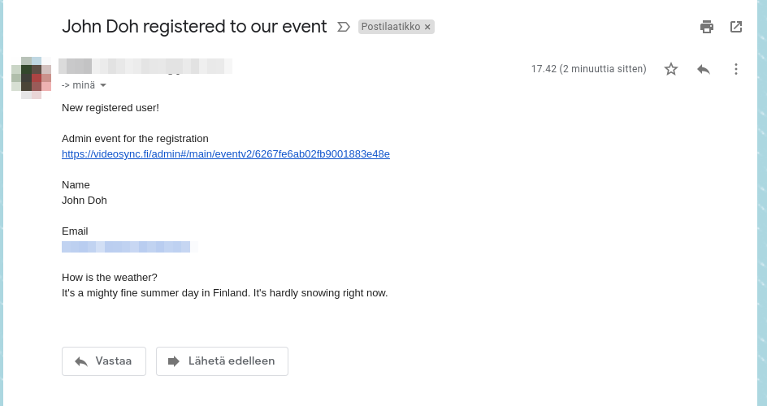Screen dimensions: 767x406
Task: Click the reply arrow inside Vastaa button
Action: coord(81,361)
